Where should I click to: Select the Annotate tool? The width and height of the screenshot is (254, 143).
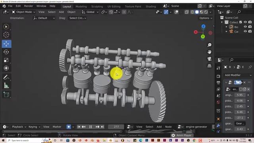6,77
